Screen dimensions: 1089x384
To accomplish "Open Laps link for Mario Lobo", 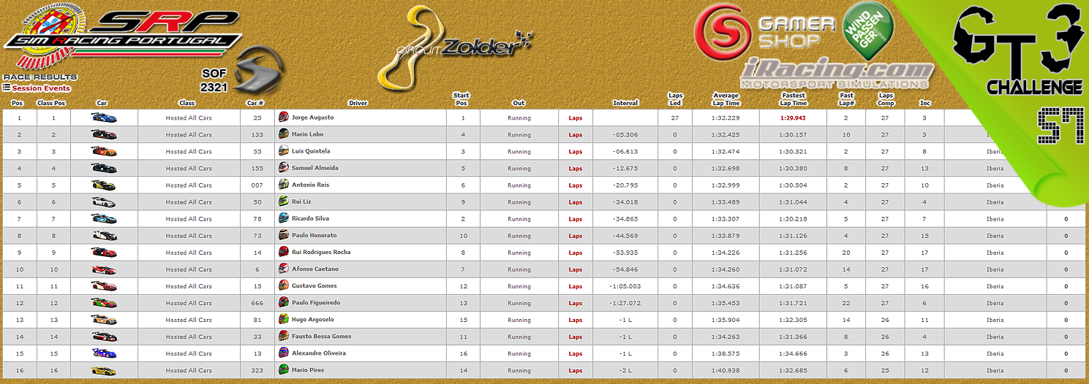I will pos(576,135).
